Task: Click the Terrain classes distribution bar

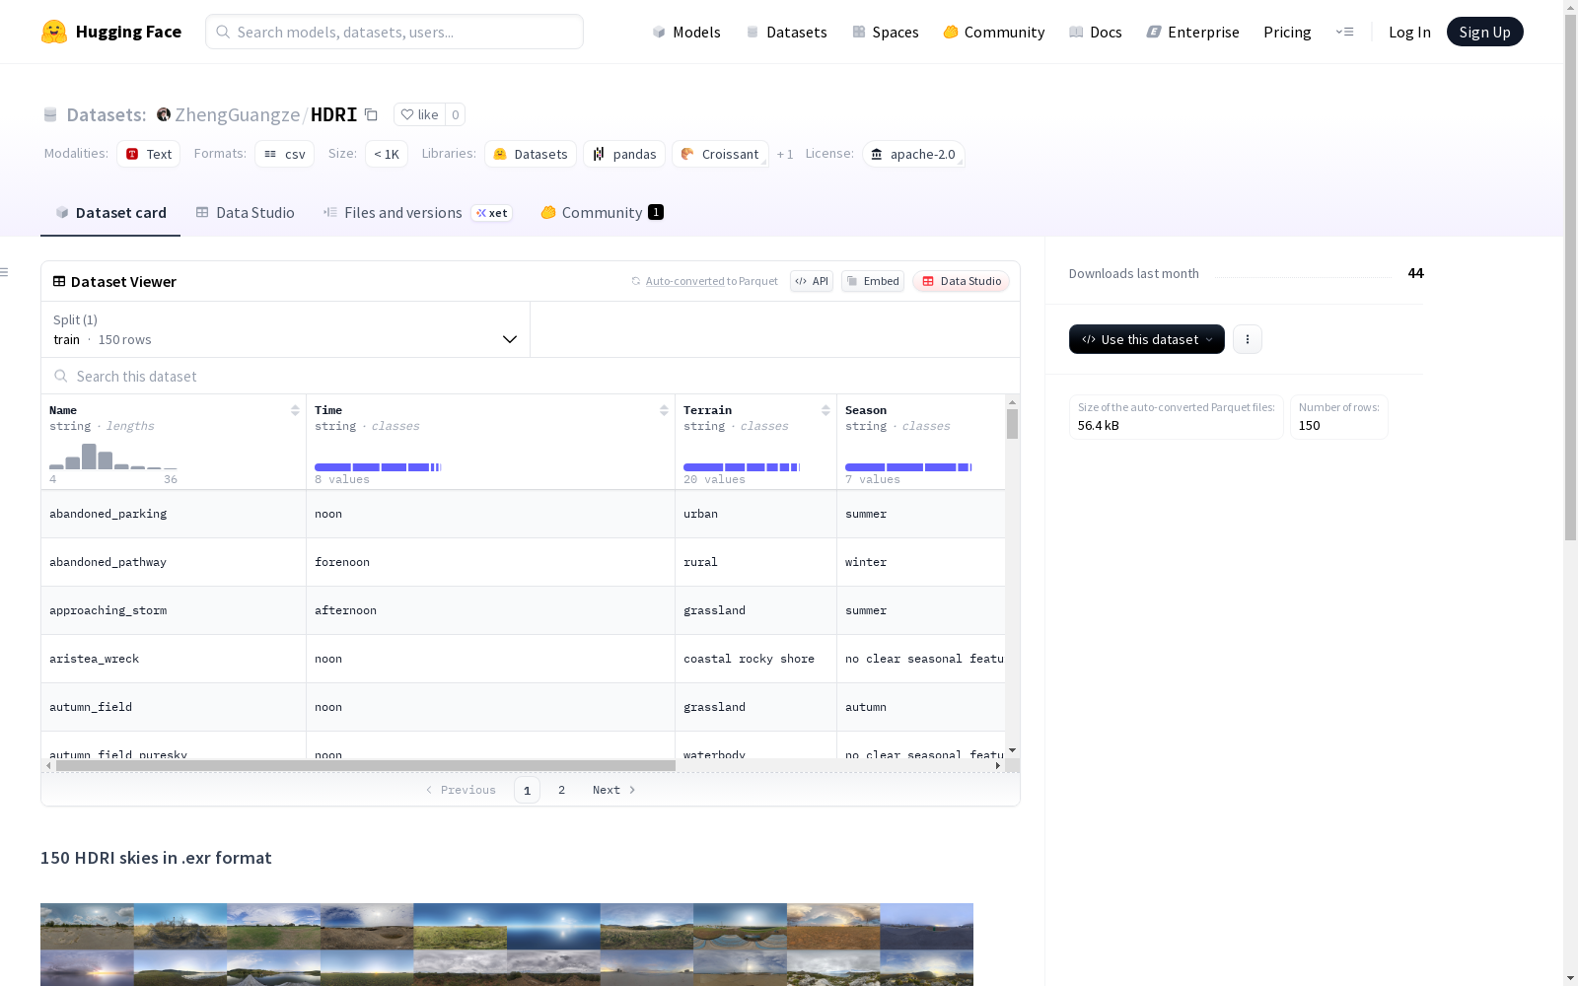Action: (x=742, y=467)
